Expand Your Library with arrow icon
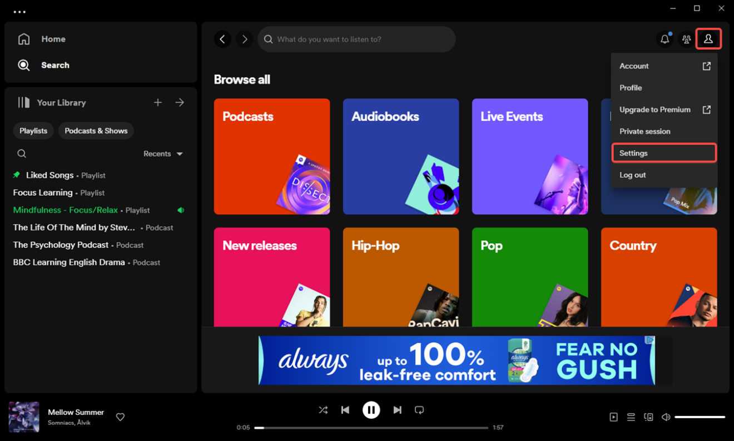The image size is (734, 441). (180, 102)
